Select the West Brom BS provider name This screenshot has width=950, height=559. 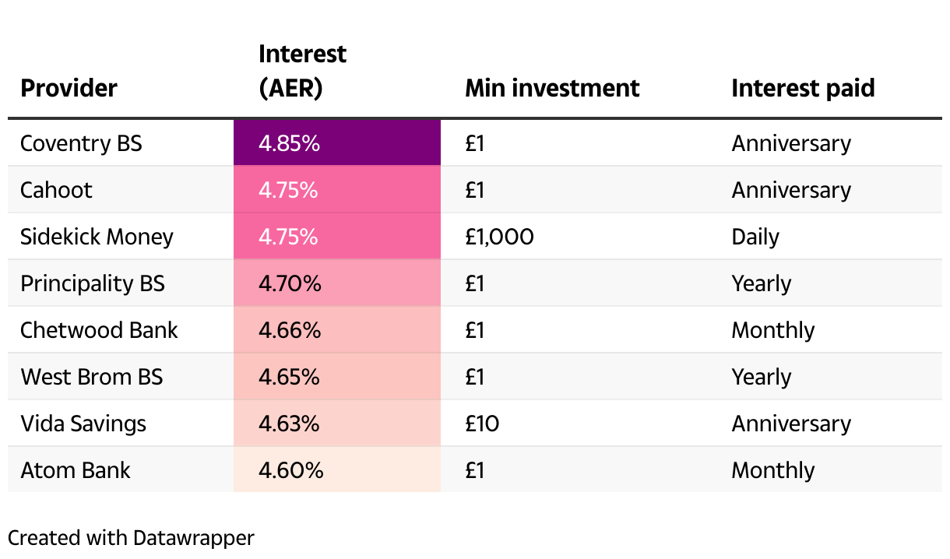[x=92, y=377]
